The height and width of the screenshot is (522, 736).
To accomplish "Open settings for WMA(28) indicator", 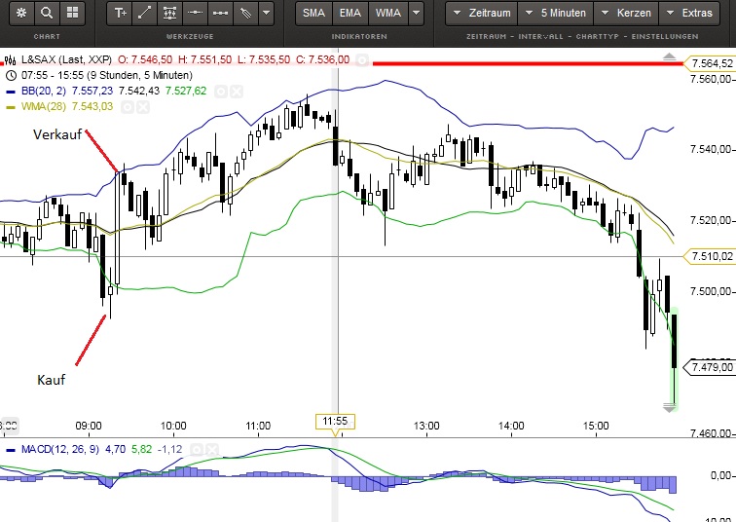I will [x=128, y=107].
